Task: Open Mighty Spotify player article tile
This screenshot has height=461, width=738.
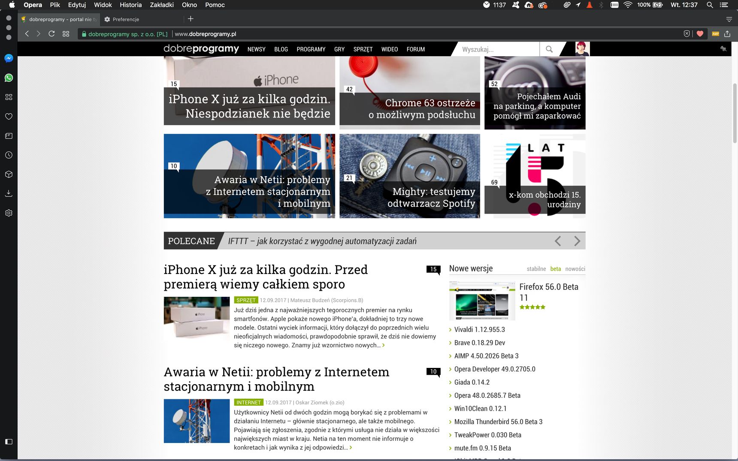Action: (410, 176)
